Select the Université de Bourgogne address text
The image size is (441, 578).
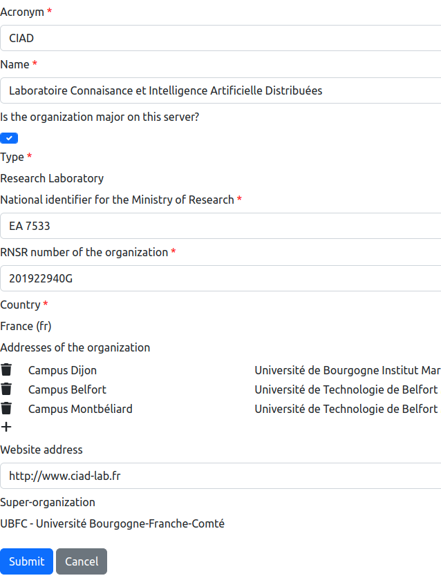[x=348, y=370]
